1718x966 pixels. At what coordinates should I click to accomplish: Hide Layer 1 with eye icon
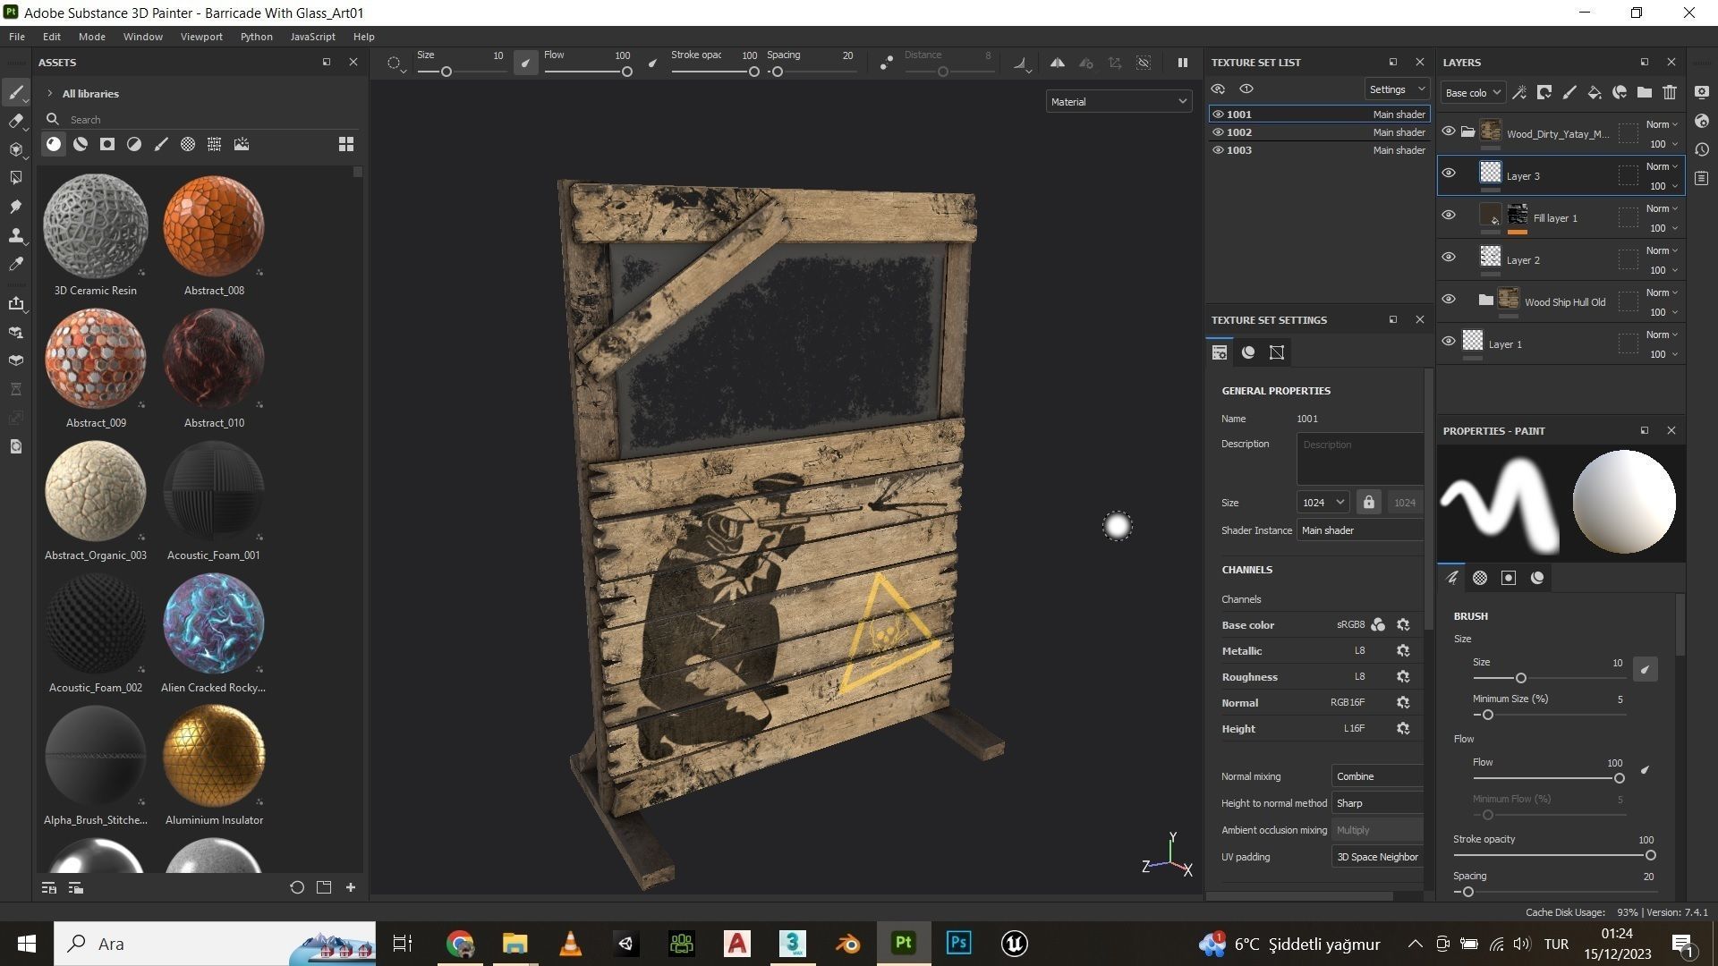tap(1449, 342)
